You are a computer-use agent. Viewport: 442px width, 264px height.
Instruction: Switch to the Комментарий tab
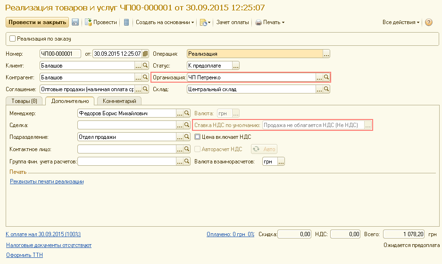point(119,101)
